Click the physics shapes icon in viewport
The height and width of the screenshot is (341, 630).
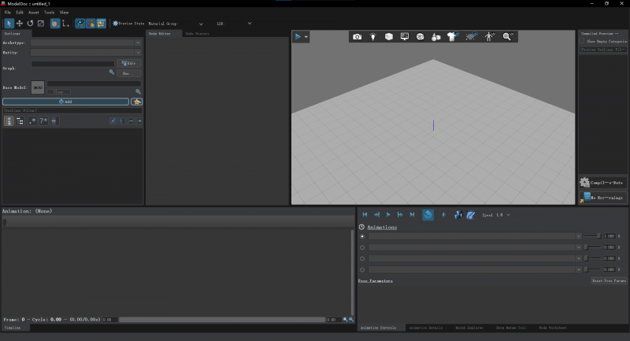(436, 37)
